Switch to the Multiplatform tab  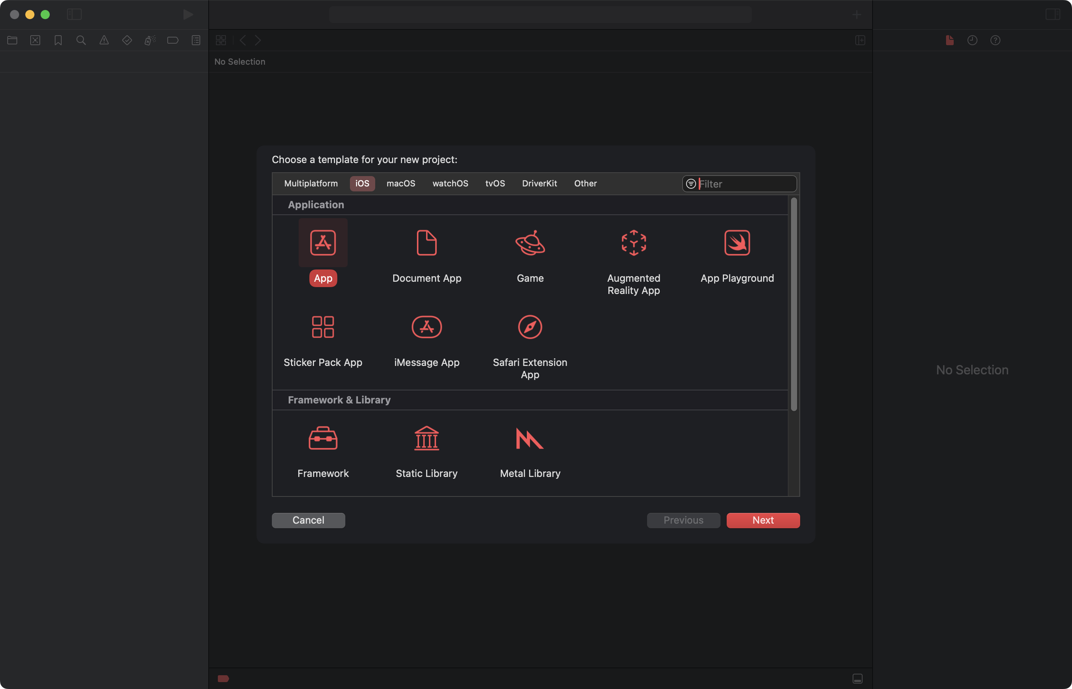pos(311,183)
